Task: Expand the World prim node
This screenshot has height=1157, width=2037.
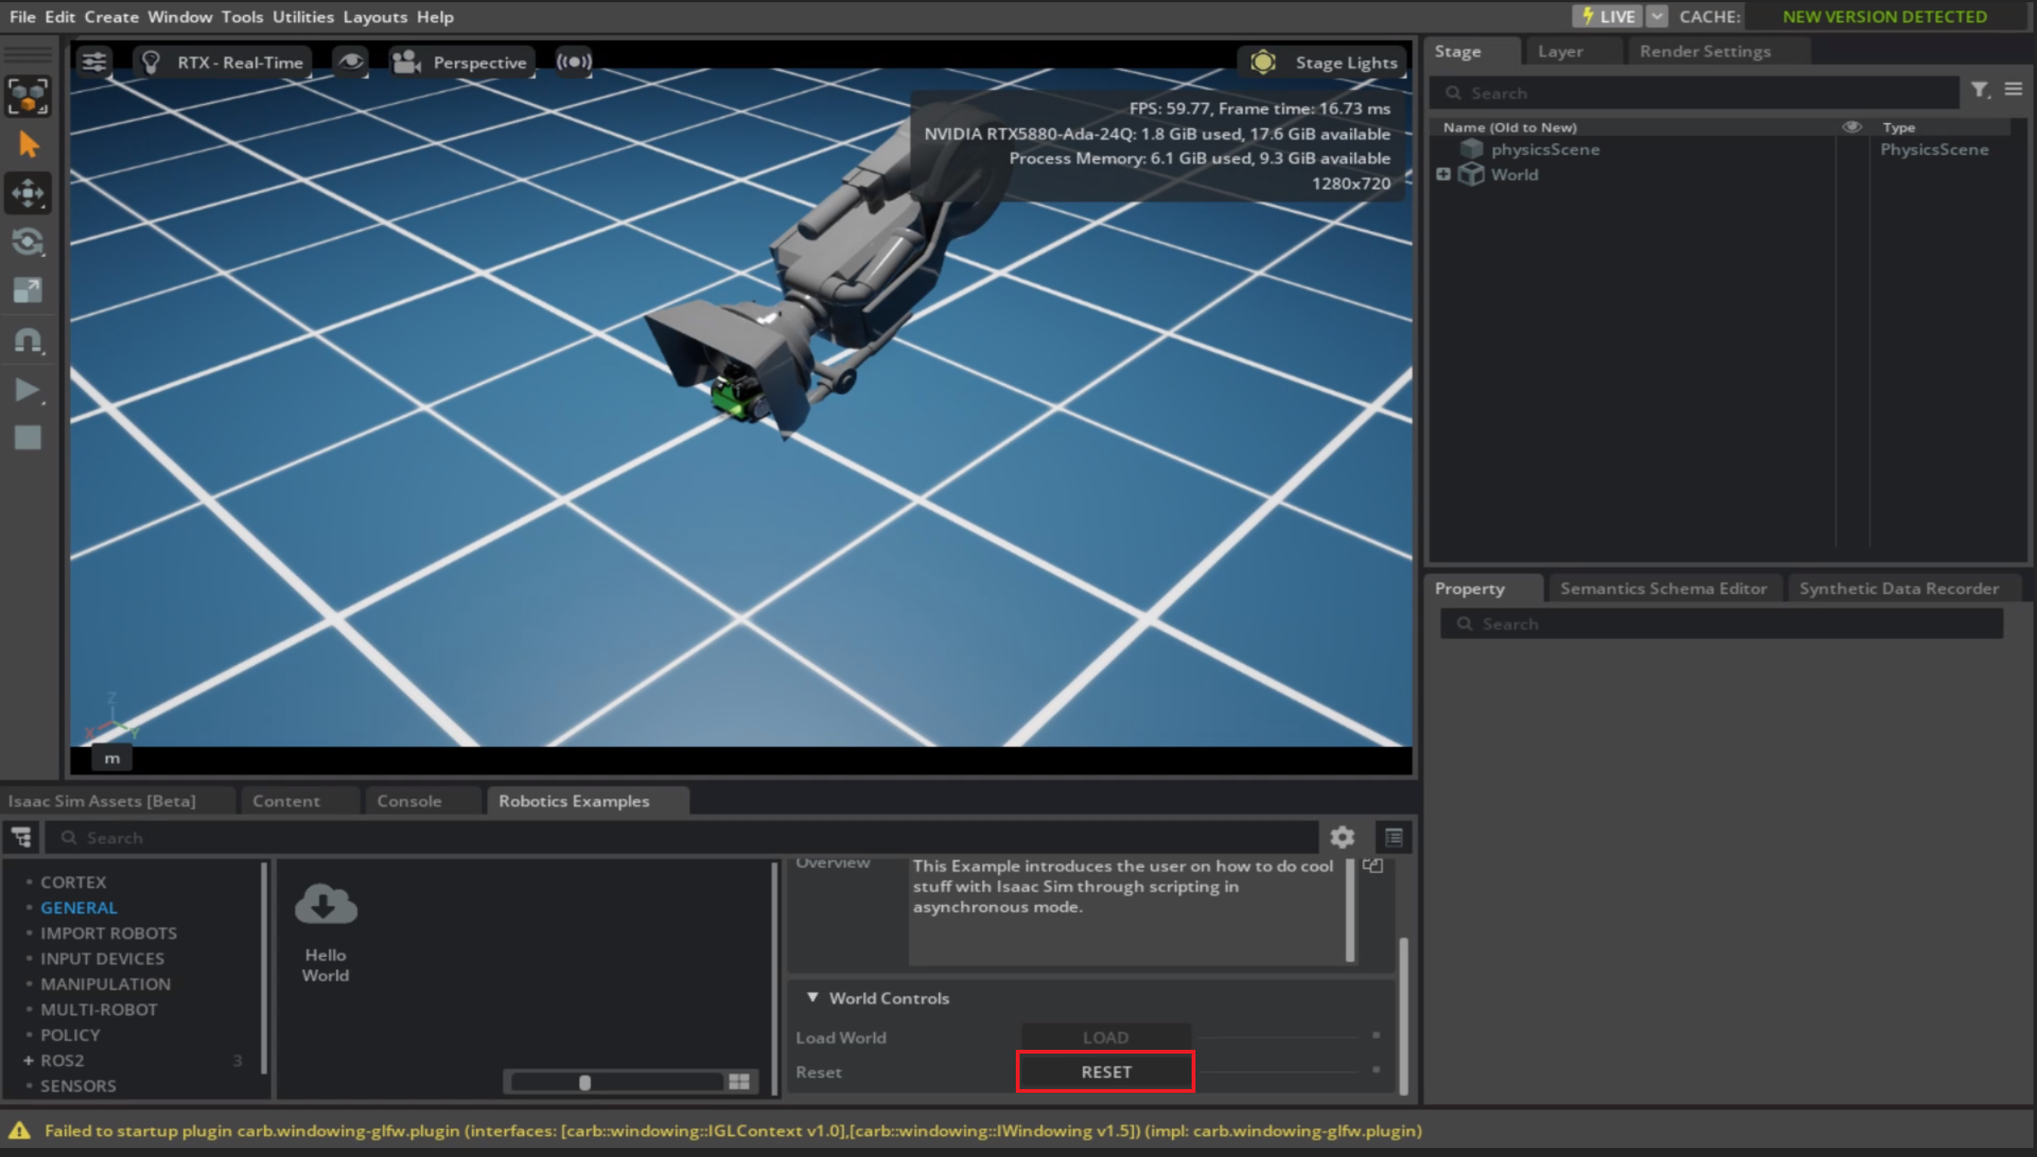Action: (x=1444, y=174)
